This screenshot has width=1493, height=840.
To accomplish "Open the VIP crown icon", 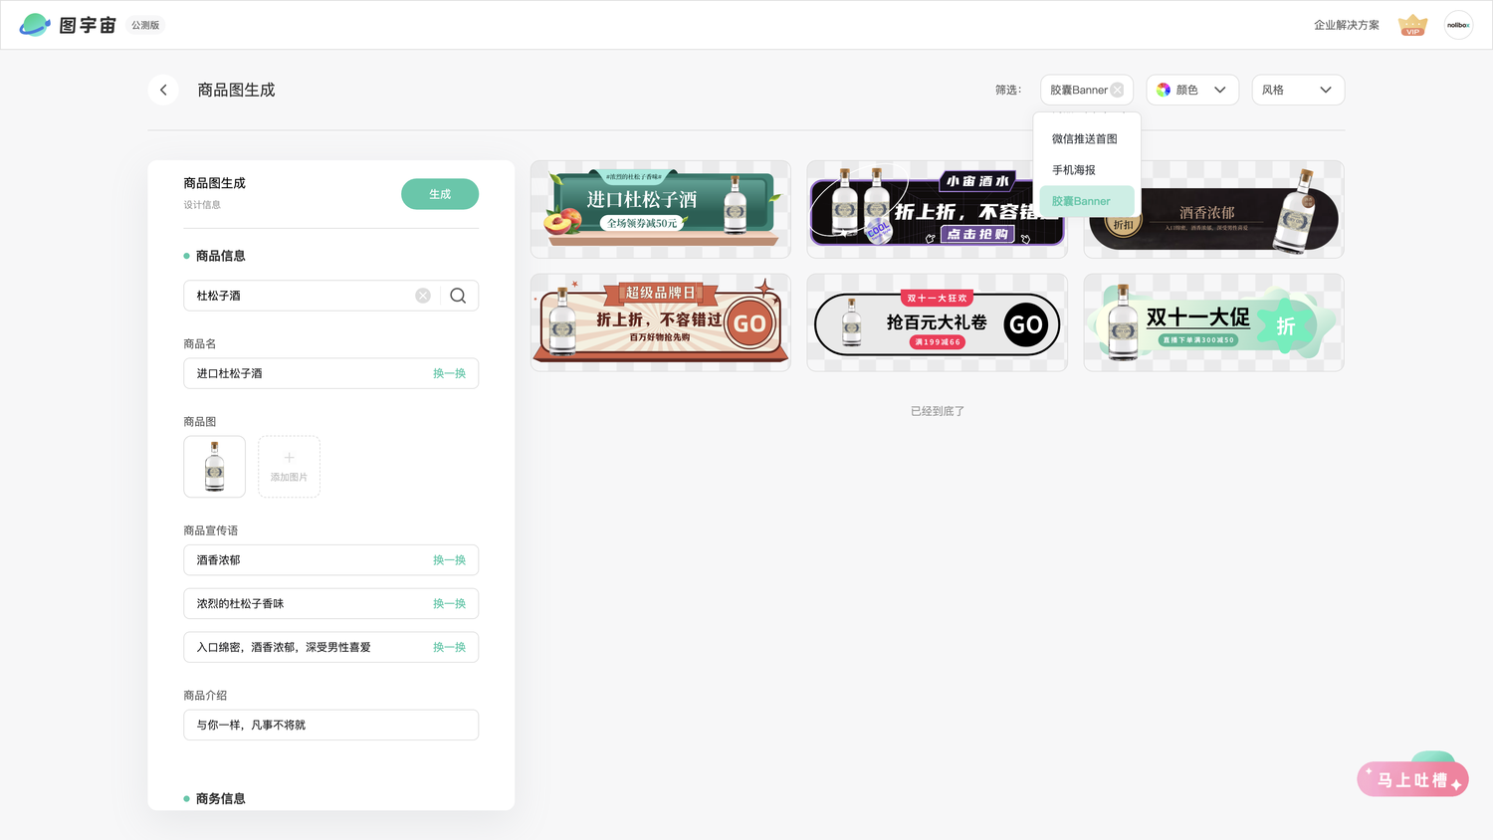I will (1412, 25).
